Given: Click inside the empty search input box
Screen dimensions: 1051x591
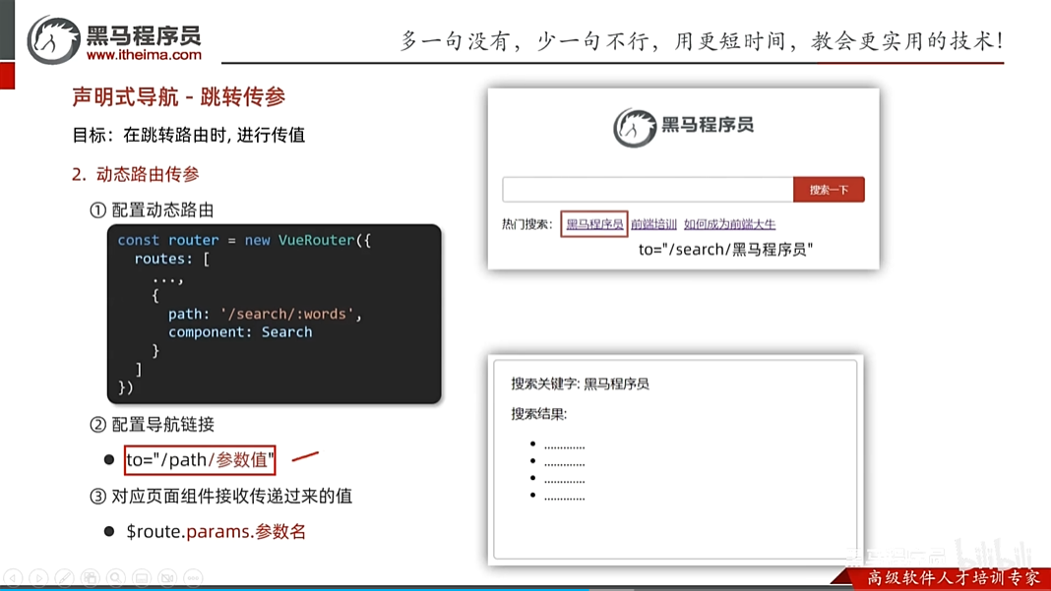Looking at the screenshot, I should point(645,188).
